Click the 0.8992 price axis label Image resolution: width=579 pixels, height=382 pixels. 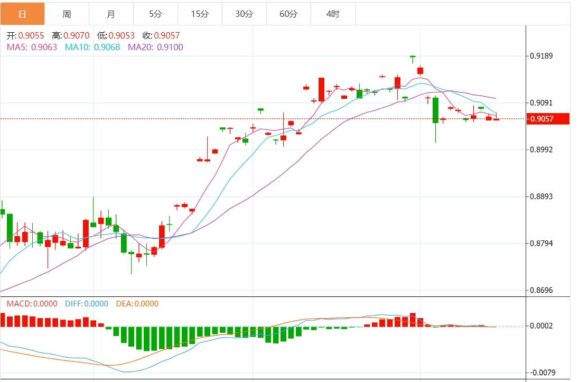(541, 150)
